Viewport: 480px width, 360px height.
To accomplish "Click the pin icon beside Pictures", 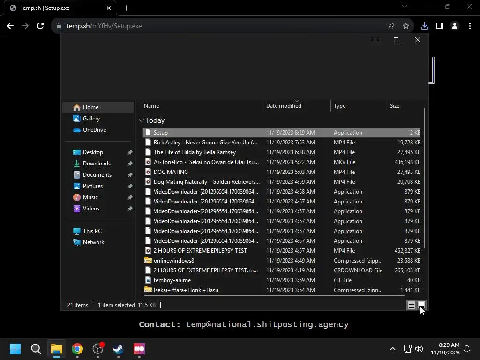I will (x=130, y=186).
